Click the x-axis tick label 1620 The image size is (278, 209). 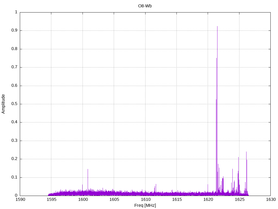(x=208, y=199)
